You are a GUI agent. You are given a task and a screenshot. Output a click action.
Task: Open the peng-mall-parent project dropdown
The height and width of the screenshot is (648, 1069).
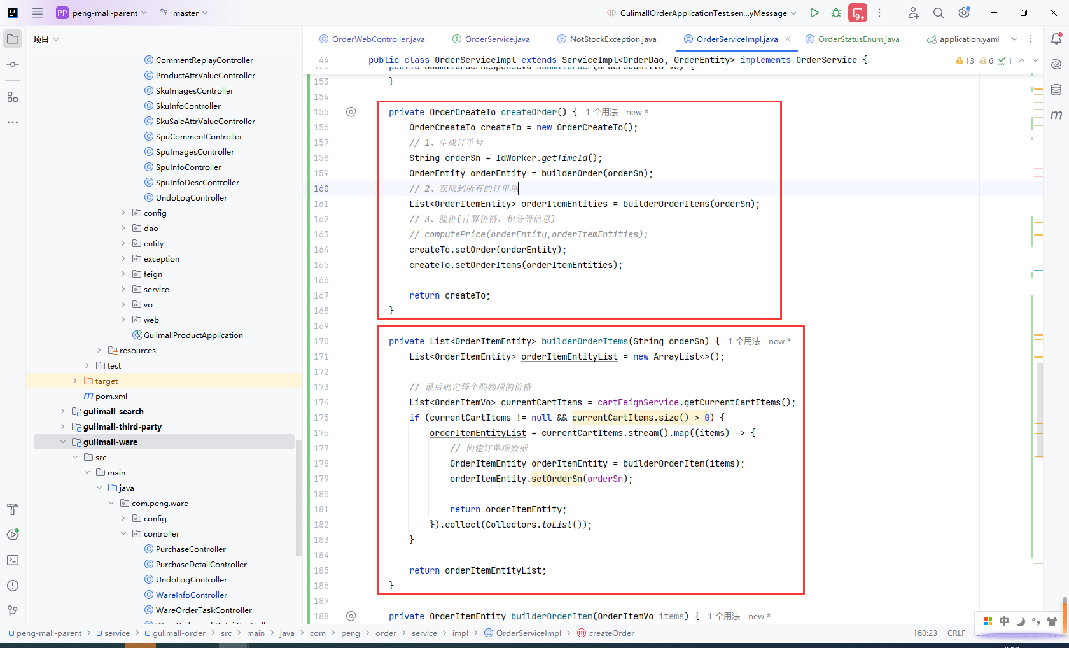coord(102,13)
